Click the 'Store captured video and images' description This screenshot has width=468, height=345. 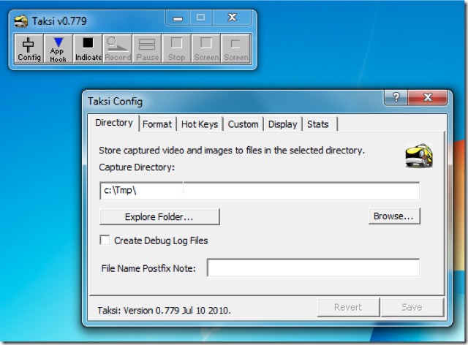[x=232, y=150]
